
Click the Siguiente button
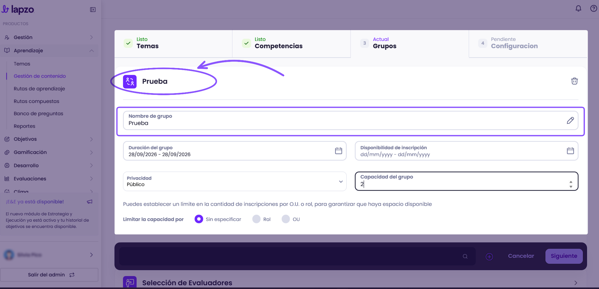(564, 256)
